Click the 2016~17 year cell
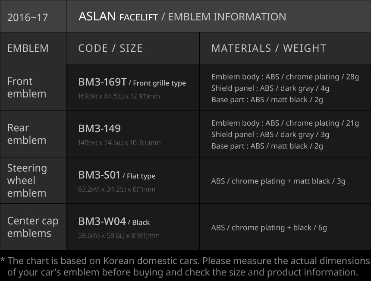Screen dimensions: 371x281 click(28, 18)
